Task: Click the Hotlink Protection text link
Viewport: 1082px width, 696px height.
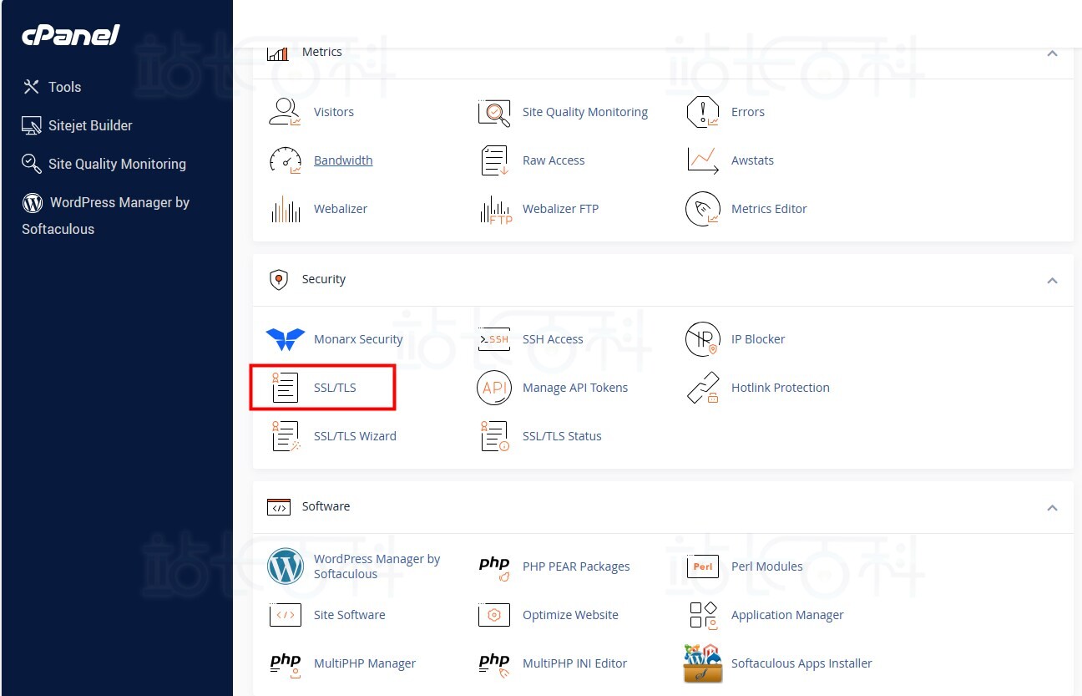Action: click(781, 388)
